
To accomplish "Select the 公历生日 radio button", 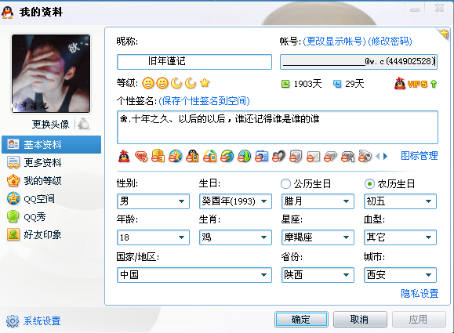I will coord(285,183).
